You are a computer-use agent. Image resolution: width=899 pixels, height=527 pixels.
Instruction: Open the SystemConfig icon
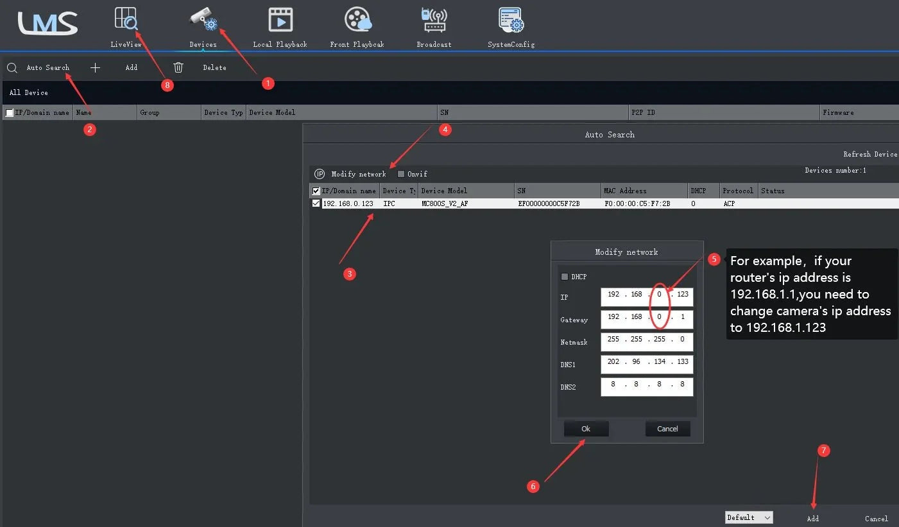[511, 19]
